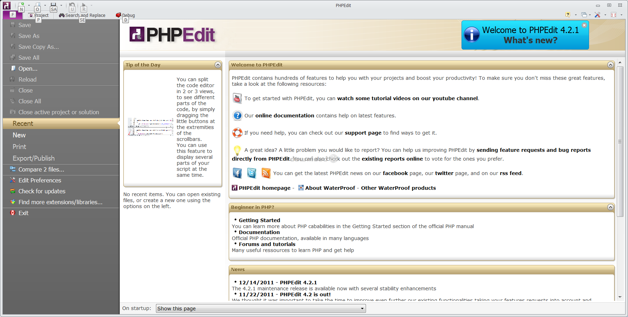Open the New file dropdown arrow
This screenshot has width=628, height=317.
point(29,5)
